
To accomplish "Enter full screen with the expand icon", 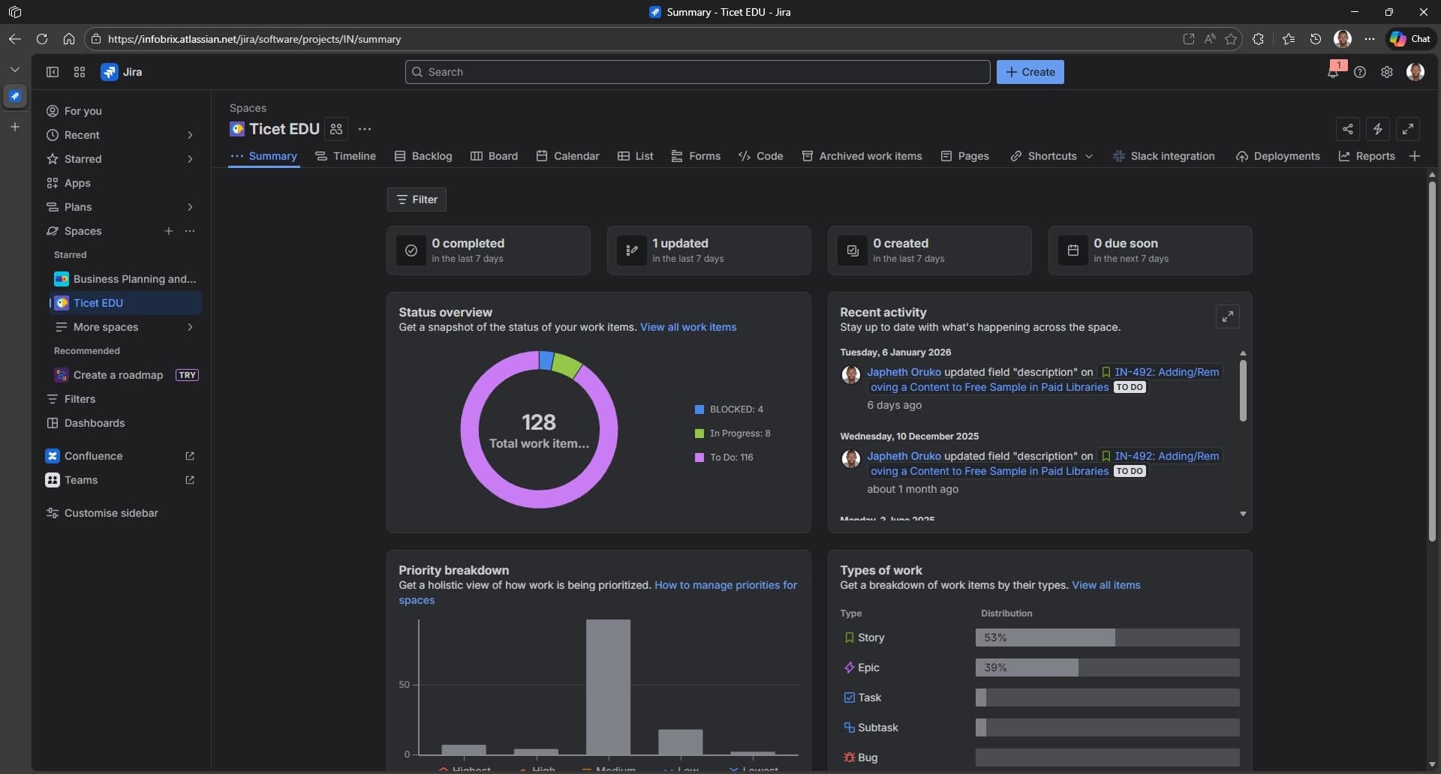I will 1408,129.
